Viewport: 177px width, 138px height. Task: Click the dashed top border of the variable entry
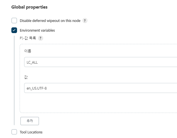(x=98, y=44)
